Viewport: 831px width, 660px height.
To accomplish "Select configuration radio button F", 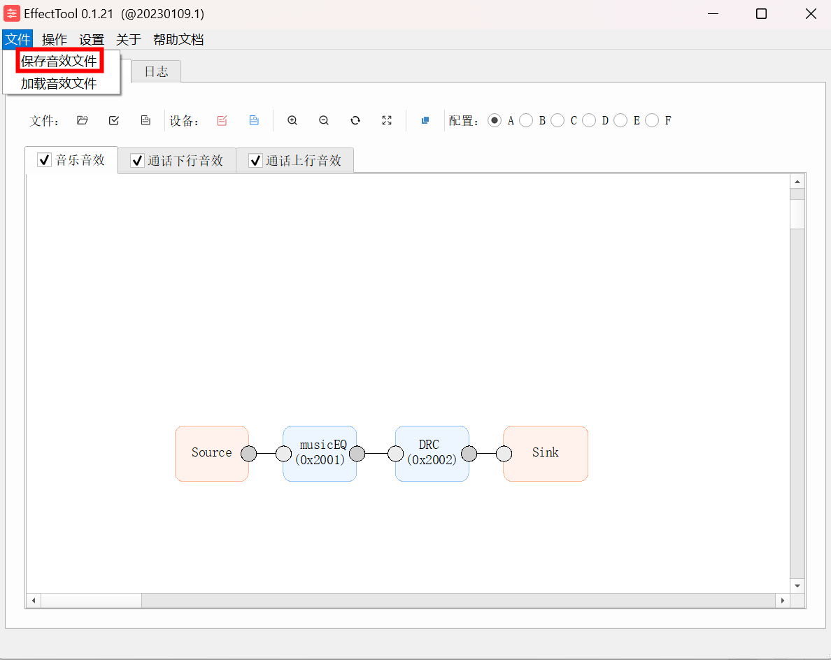I will click(652, 121).
